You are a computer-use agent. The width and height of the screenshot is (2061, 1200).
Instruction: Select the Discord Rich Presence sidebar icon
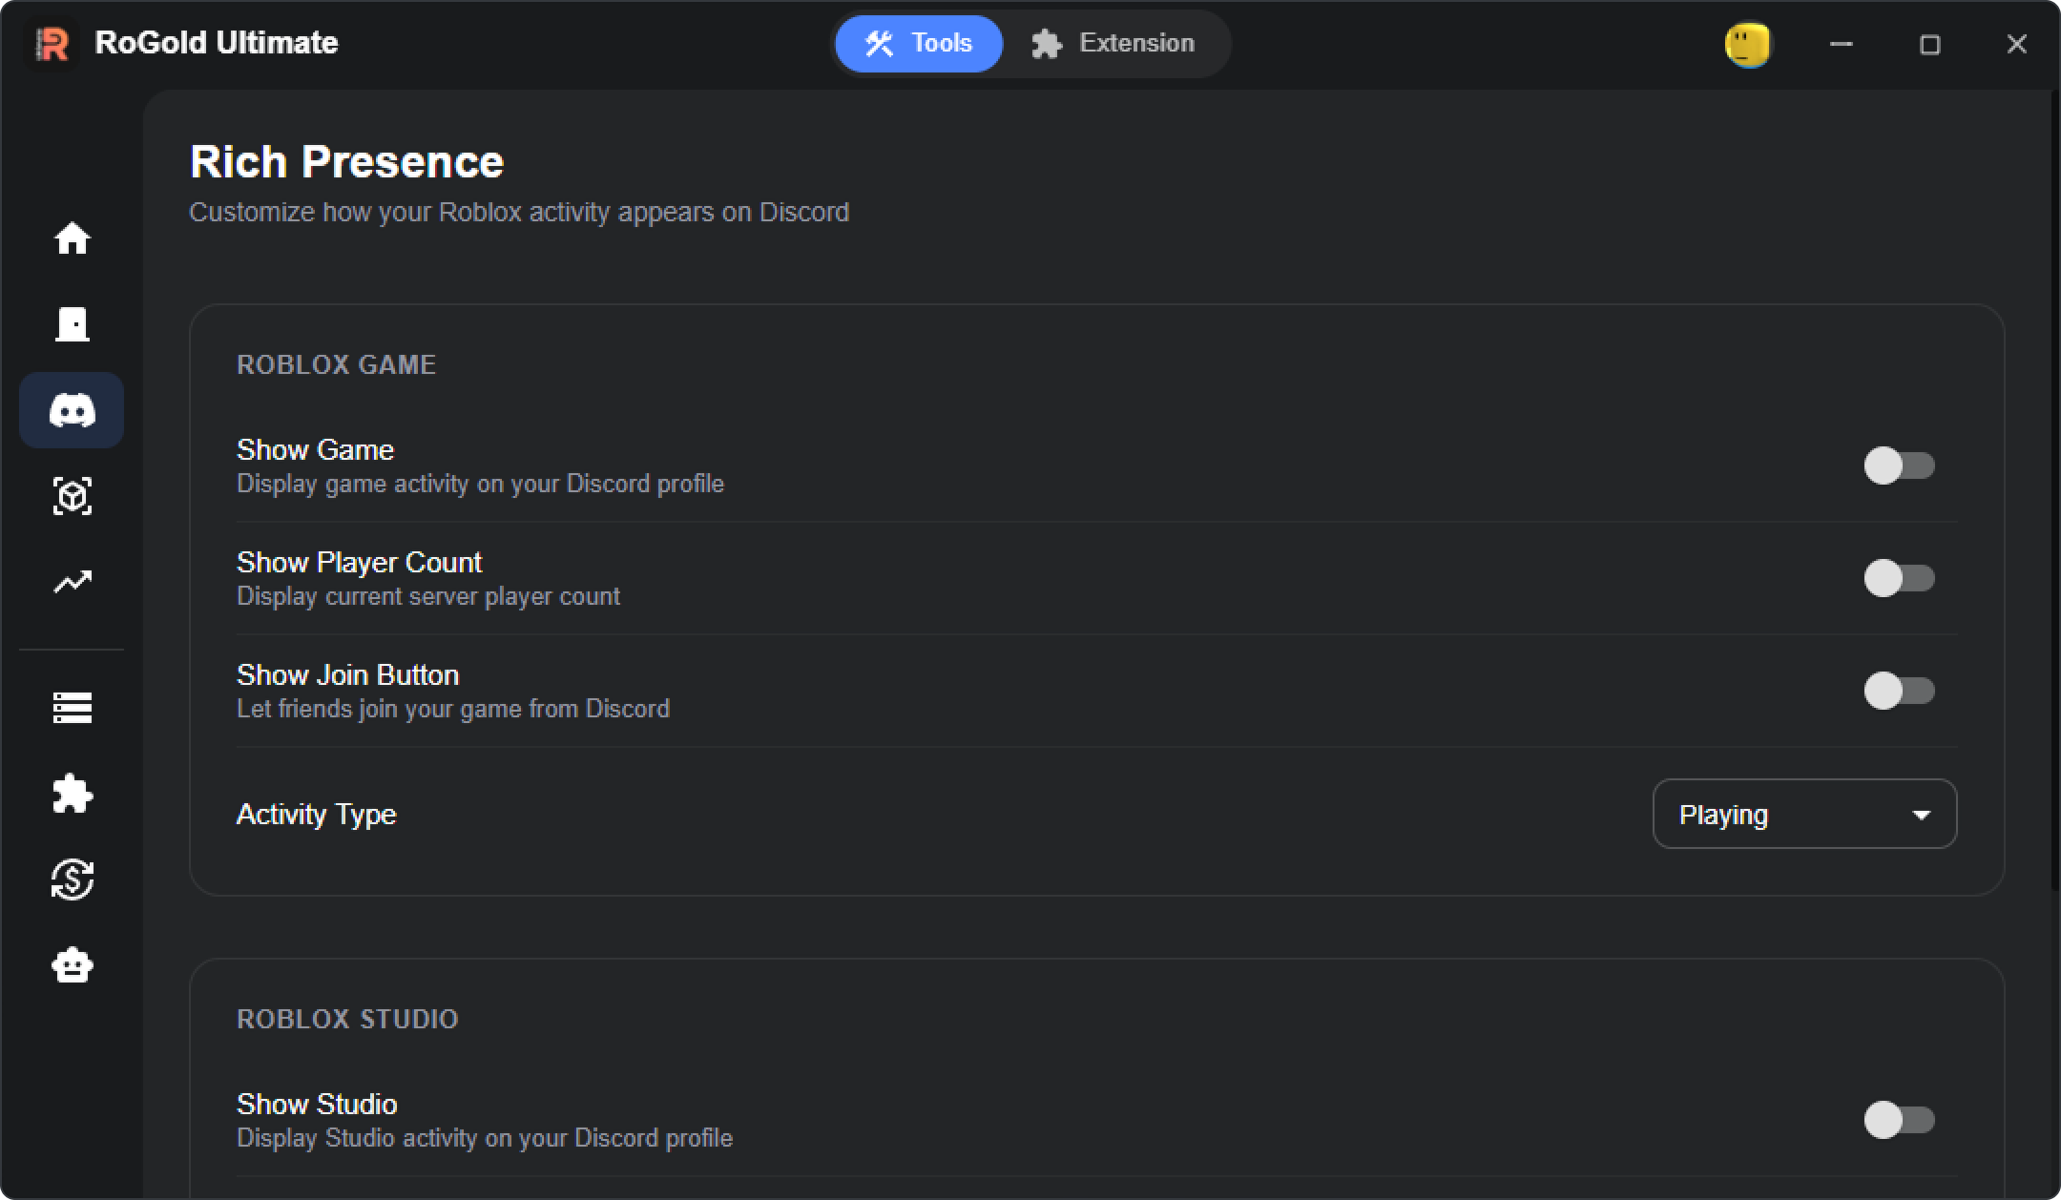(72, 410)
